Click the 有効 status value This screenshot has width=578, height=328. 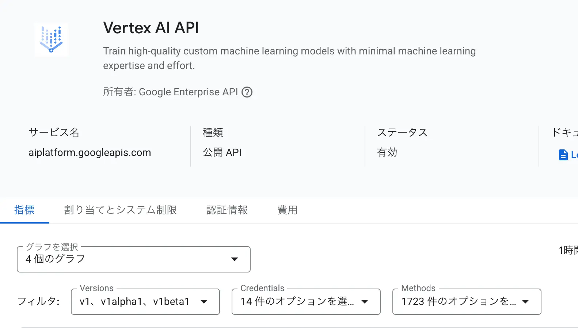(x=387, y=153)
